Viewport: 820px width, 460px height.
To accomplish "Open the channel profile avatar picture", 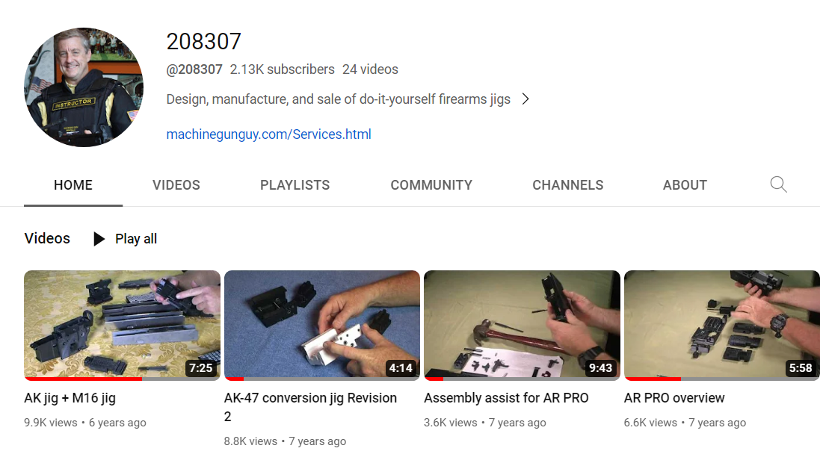I will pos(84,87).
